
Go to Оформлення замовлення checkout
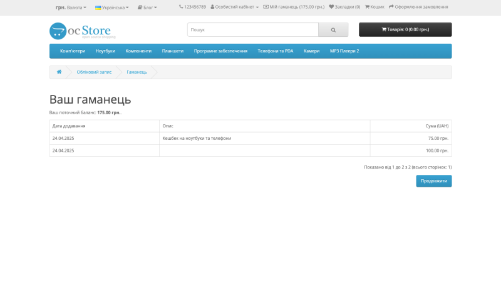tap(418, 7)
